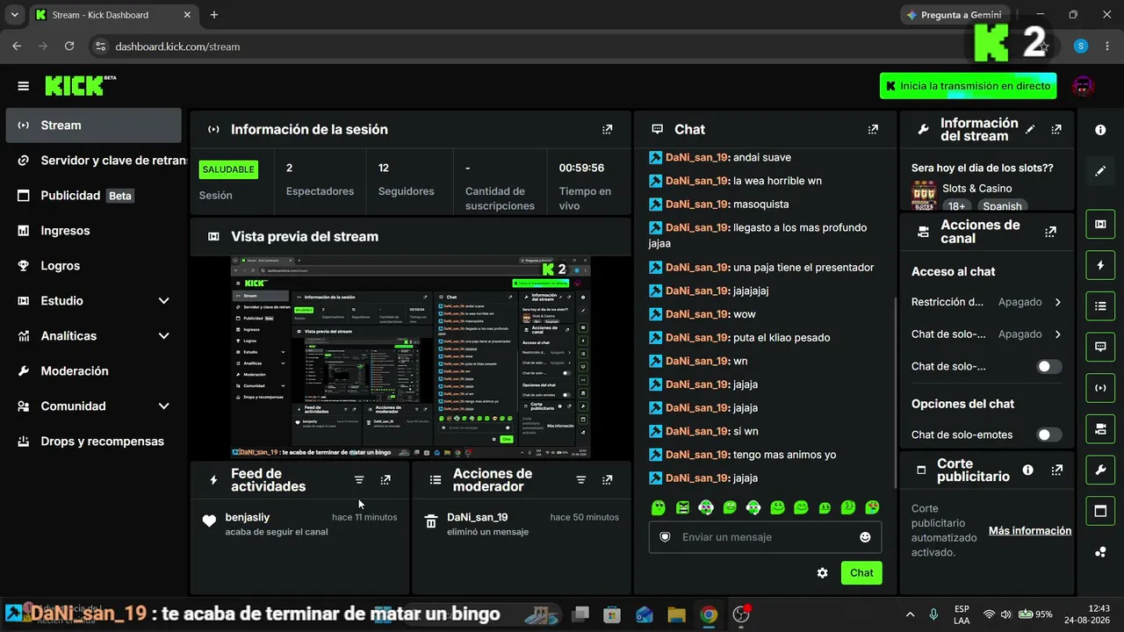Click the chat panel scrollbar
This screenshot has height=632, width=1124.
point(895,391)
